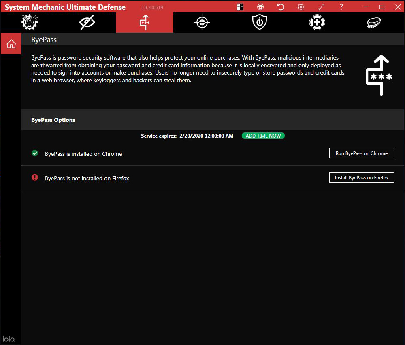405x345 pixels.
Task: Click the key activation icon
Action: 321,7
